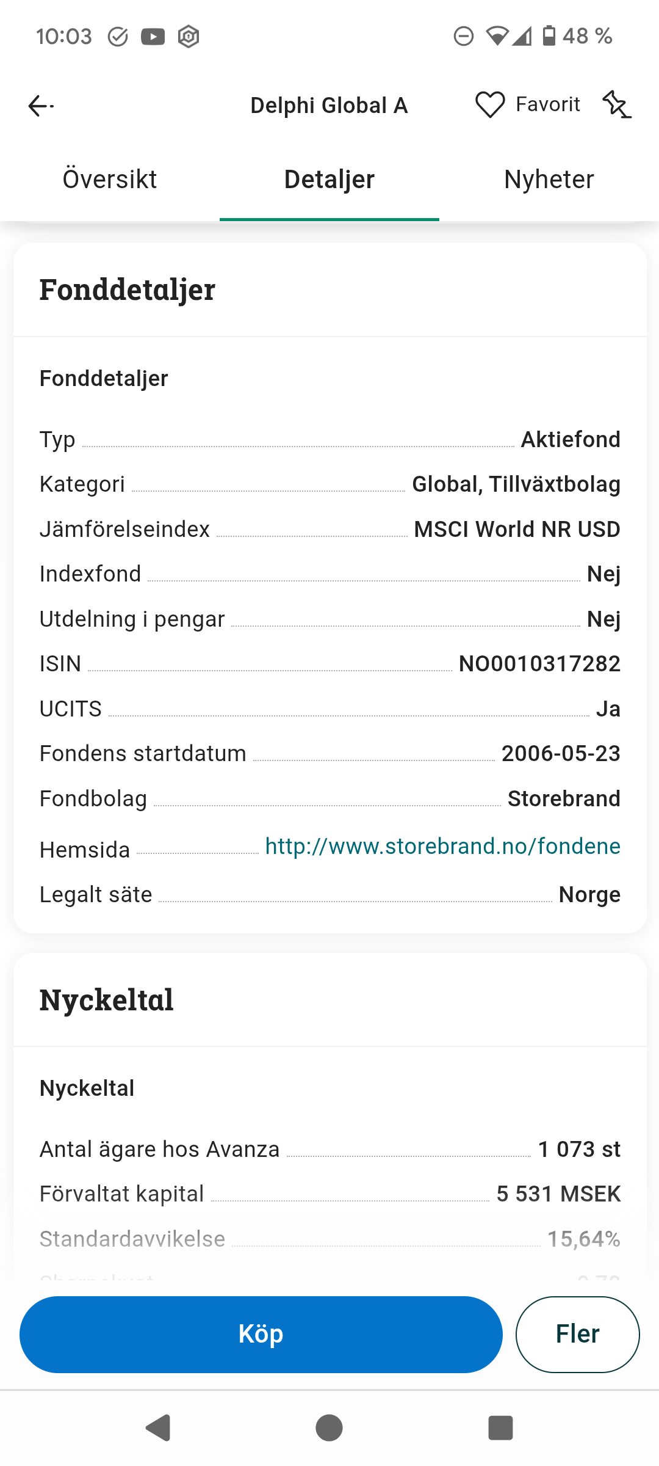Tap the back arrow icon
Screen dimensions: 659x1466
pos(41,106)
